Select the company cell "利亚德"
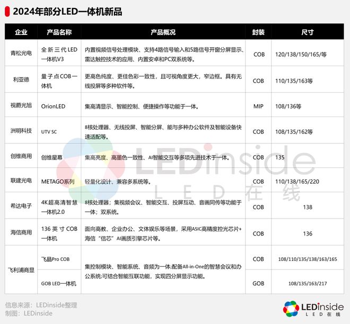This screenshot has width=350, height=324. [x=21, y=79]
